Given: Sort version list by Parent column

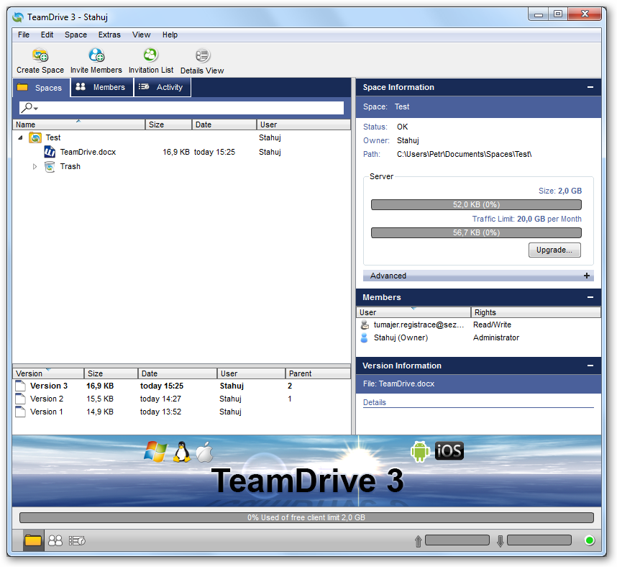Looking at the screenshot, I should [x=318, y=373].
